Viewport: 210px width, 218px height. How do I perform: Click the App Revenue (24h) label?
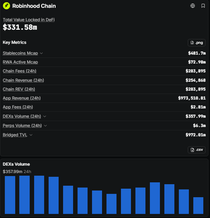point(22,98)
